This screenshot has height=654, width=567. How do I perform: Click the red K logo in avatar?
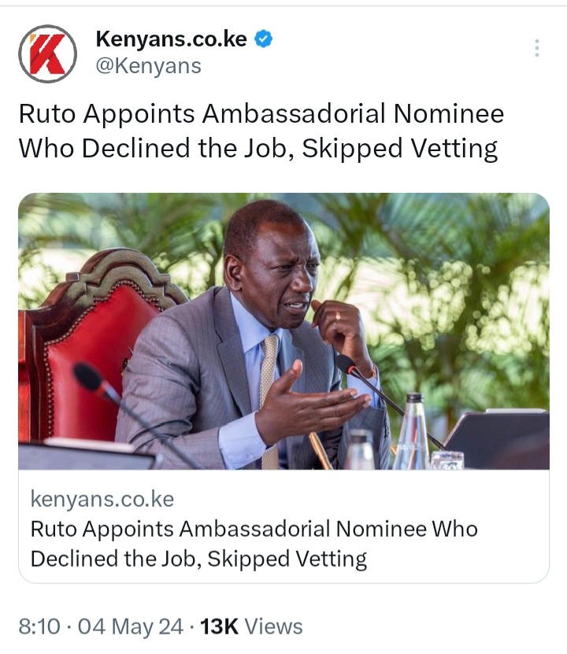[x=47, y=54]
